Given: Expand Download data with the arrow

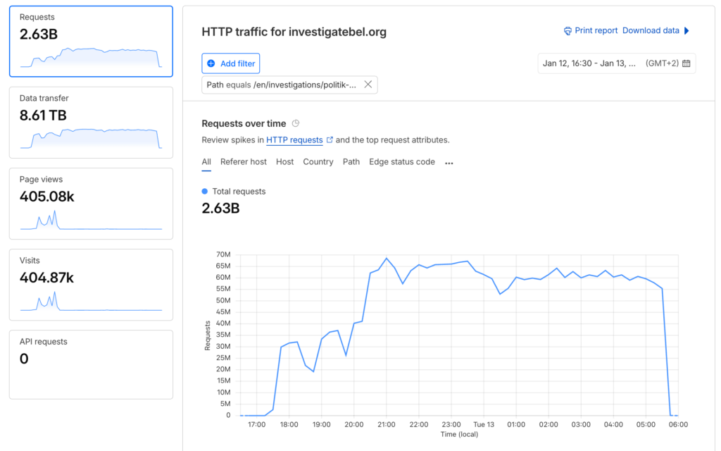Looking at the screenshot, I should tap(686, 30).
